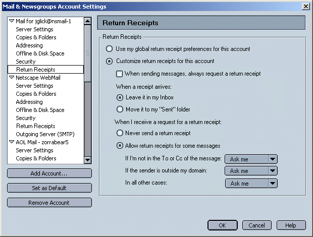
Task: Select Never send a return receipt
Action: [120, 133]
